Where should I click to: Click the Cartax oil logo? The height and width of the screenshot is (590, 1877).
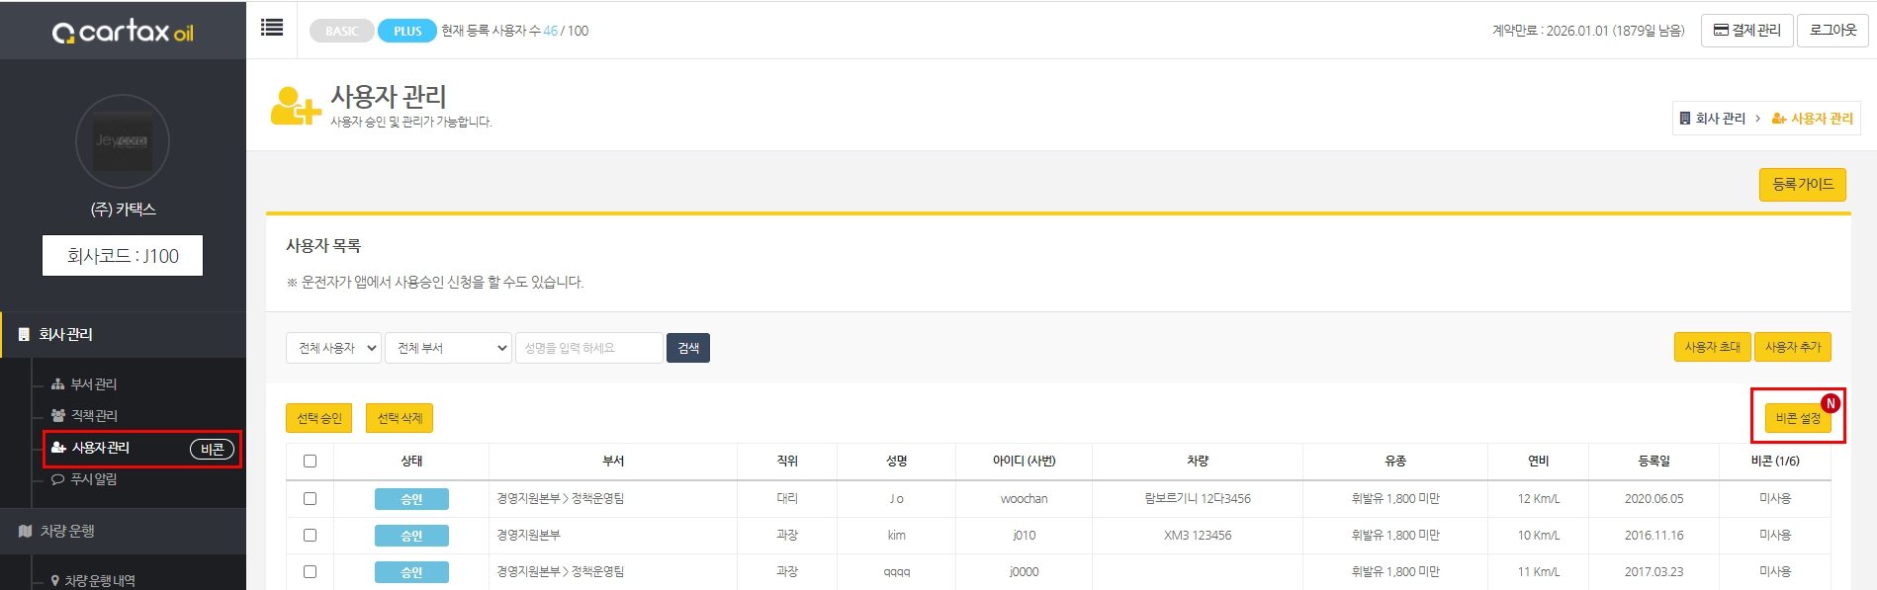click(x=123, y=32)
